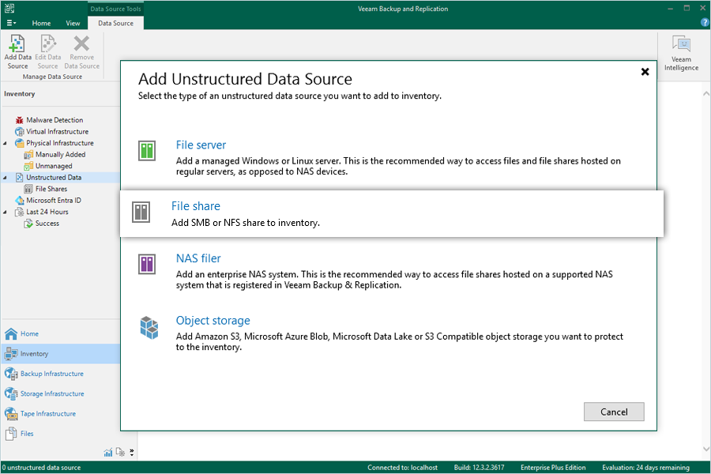The image size is (711, 474).
Task: Click the Edit Data Source ribbon icon
Action: pos(48,43)
